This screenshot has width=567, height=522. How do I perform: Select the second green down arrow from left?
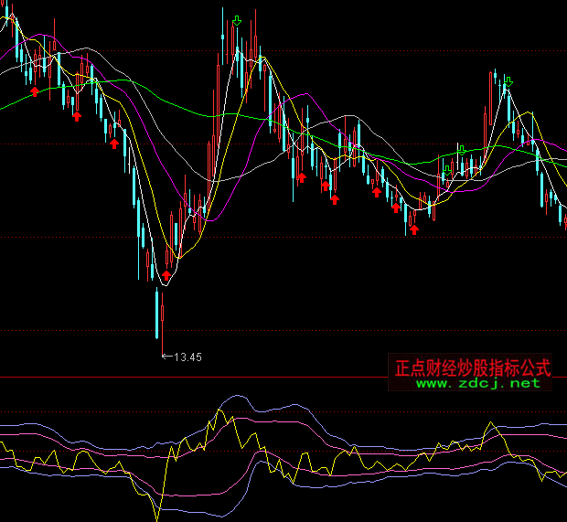(447, 167)
